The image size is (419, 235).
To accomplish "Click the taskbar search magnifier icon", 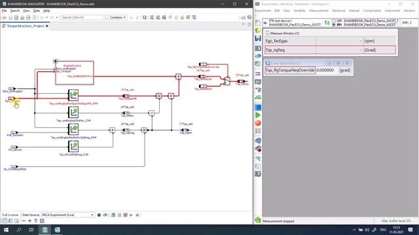I will pyautogui.click(x=19, y=230).
